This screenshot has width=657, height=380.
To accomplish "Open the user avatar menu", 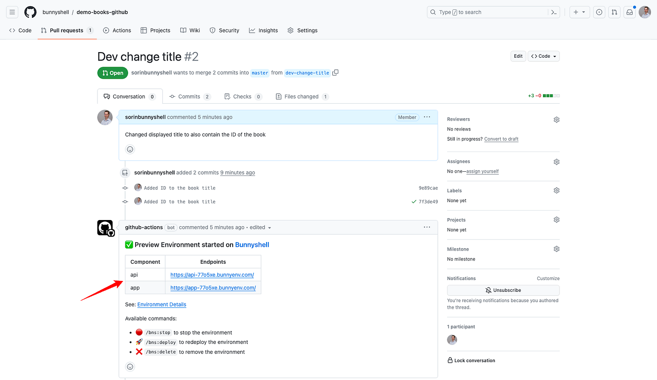I will pyautogui.click(x=645, y=12).
